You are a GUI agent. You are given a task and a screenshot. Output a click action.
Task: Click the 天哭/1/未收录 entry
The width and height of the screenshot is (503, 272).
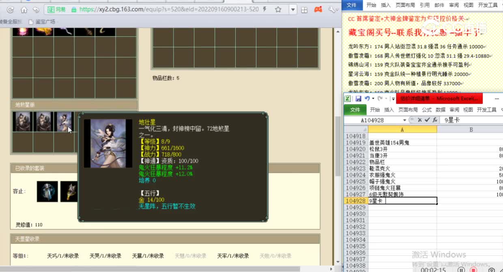point(105,256)
